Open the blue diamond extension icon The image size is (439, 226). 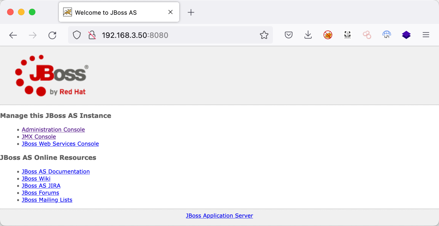(406, 35)
